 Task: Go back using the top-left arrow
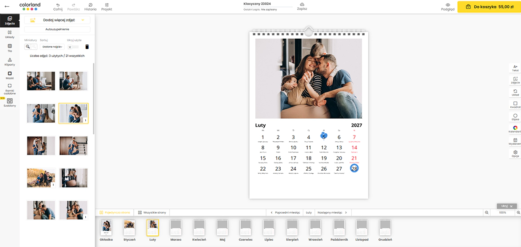click(7, 7)
